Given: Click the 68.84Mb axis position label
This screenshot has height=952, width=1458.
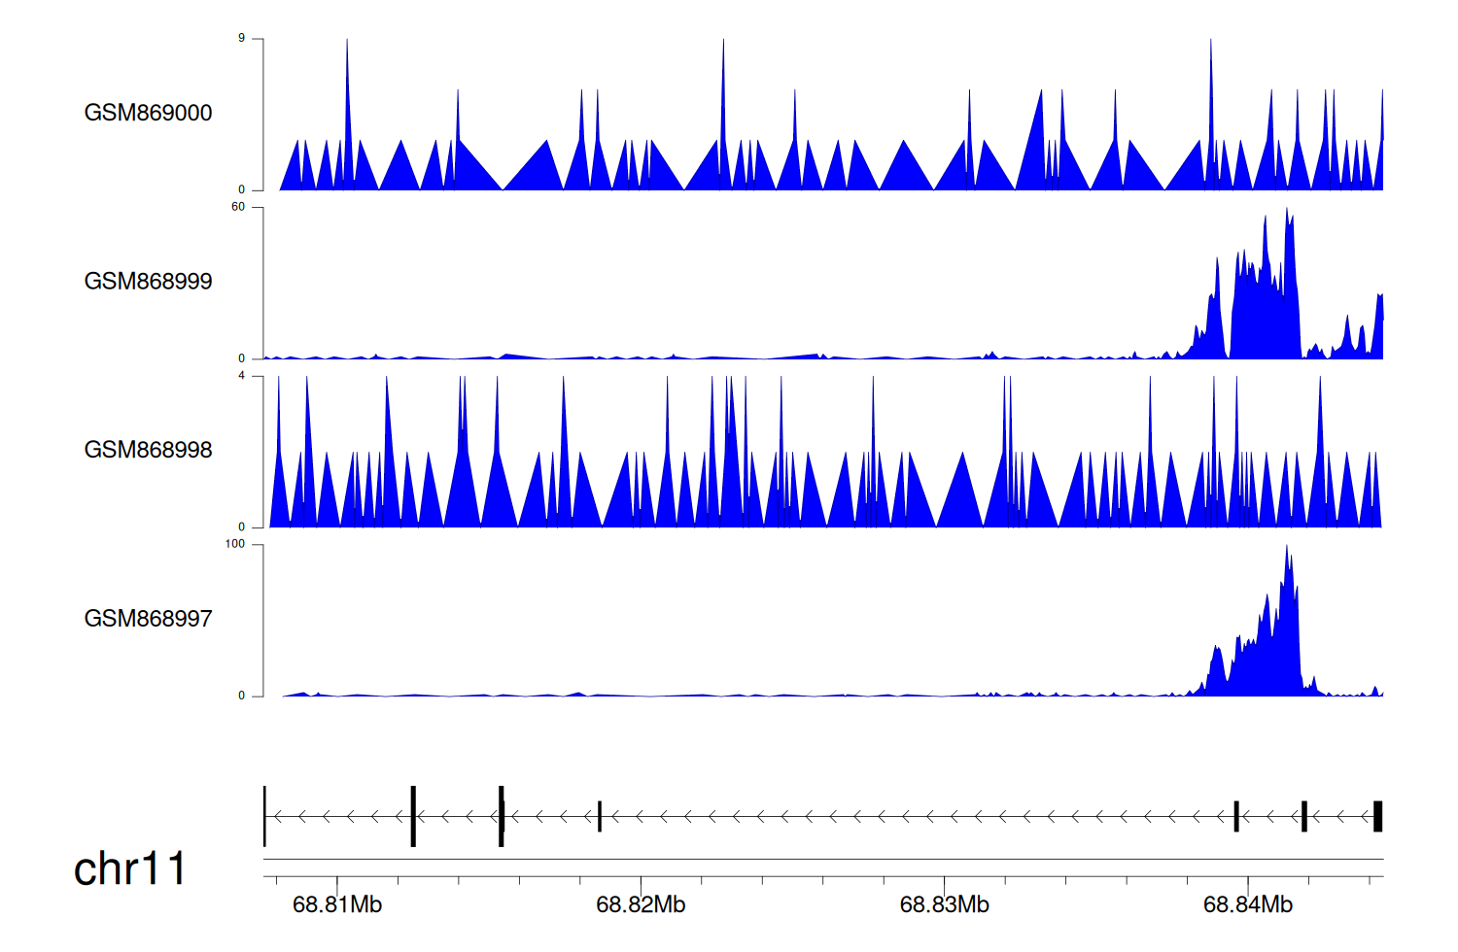Looking at the screenshot, I should pos(1247,905).
